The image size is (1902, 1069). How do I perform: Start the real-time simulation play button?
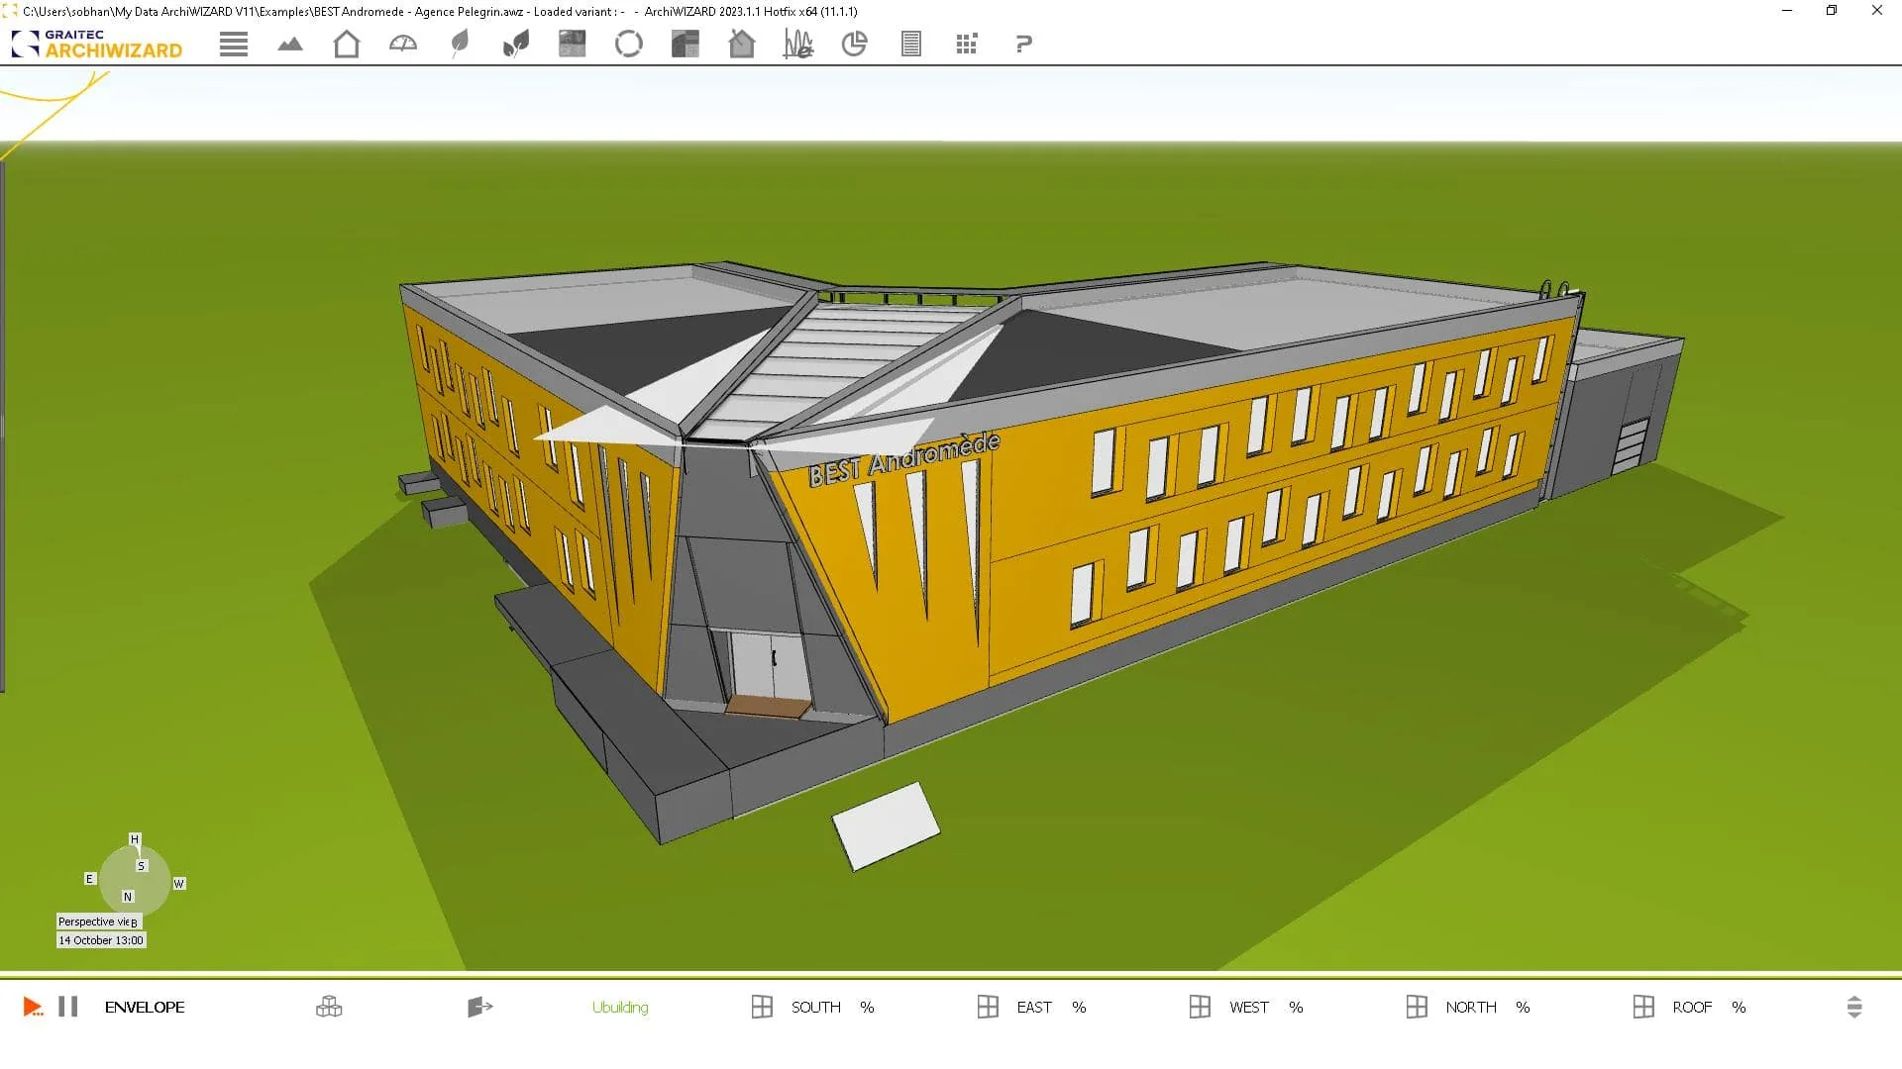(32, 1008)
